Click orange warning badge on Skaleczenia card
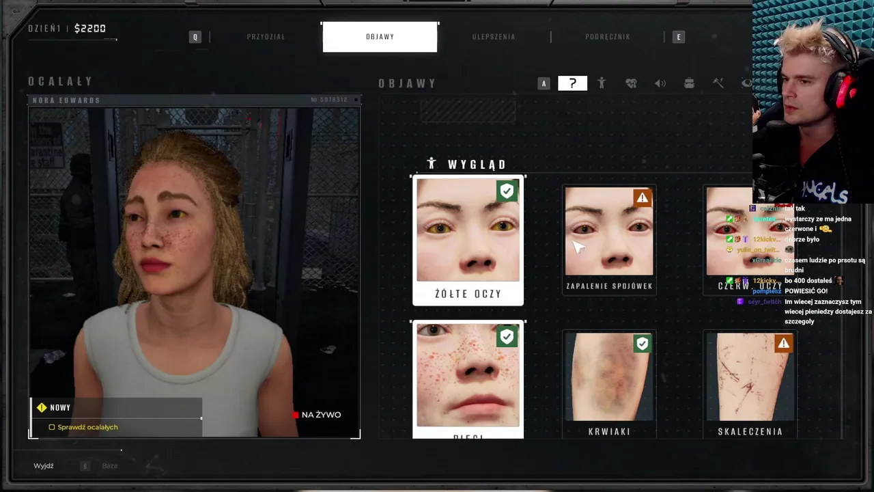Viewport: 874px width, 492px height. click(x=783, y=343)
